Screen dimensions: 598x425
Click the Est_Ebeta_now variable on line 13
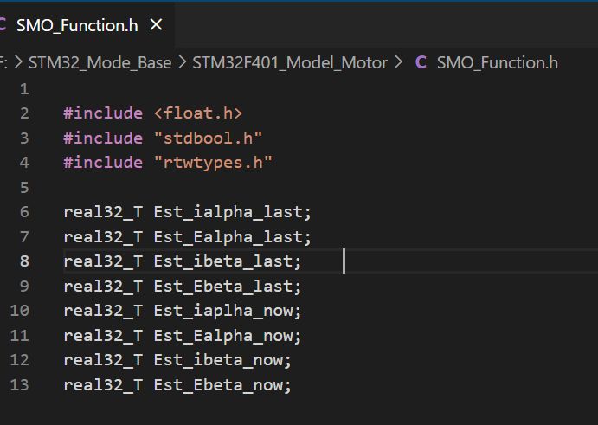click(x=222, y=385)
